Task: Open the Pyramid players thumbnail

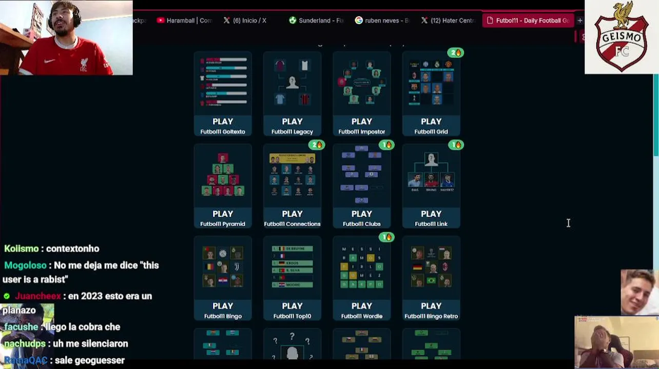Action: click(223, 174)
